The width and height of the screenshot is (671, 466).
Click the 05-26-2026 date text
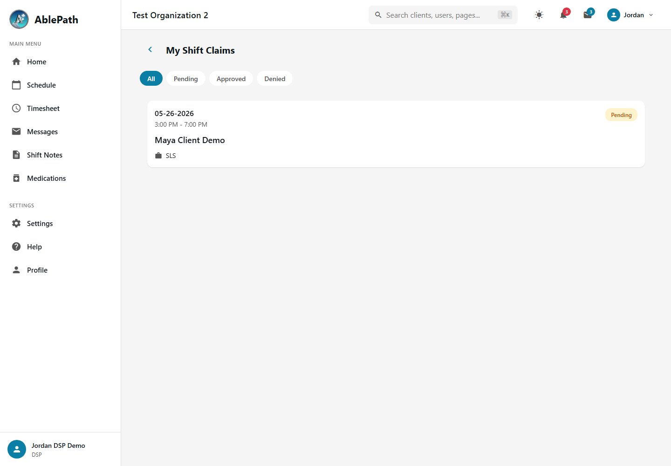pos(174,113)
